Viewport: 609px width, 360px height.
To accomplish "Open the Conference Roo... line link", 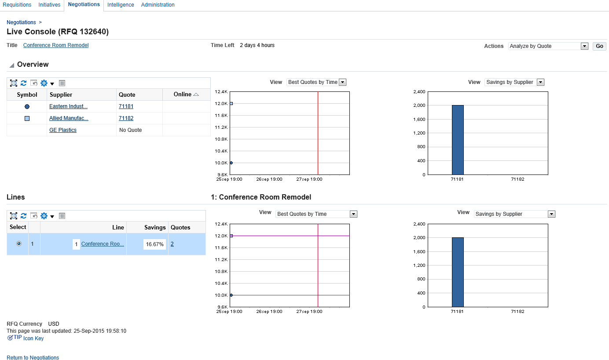I will click(103, 244).
